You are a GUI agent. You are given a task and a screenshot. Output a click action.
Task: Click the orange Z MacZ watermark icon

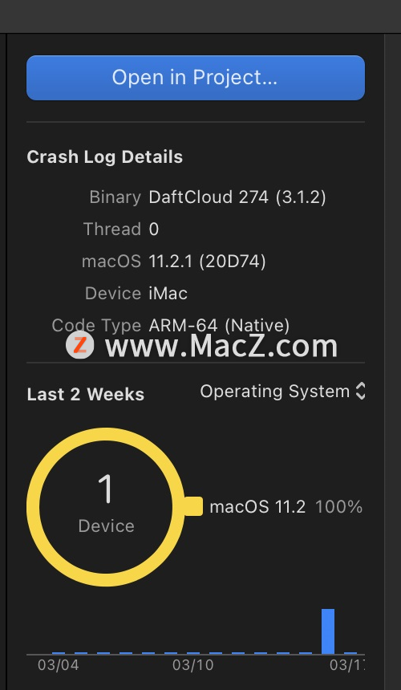79,346
